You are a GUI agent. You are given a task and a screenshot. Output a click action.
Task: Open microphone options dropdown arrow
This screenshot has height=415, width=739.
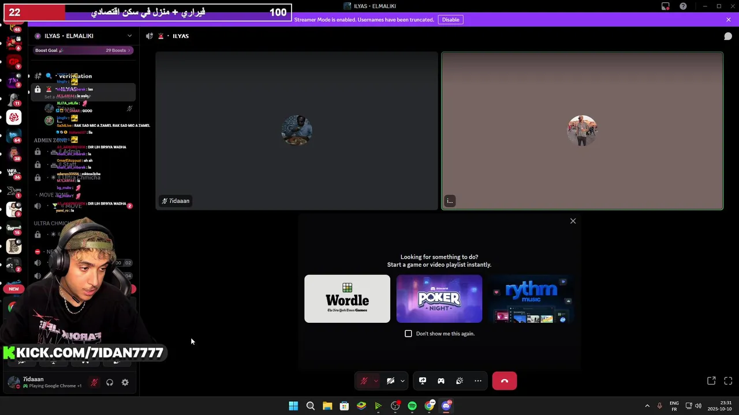pyautogui.click(x=376, y=381)
